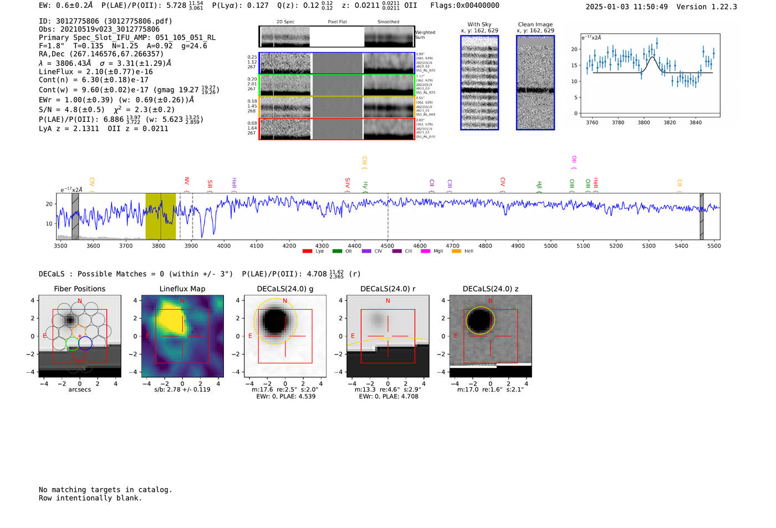The image size is (776, 528).
Task: Click 'No matching targets in catalog.' text
Action: [105, 490]
